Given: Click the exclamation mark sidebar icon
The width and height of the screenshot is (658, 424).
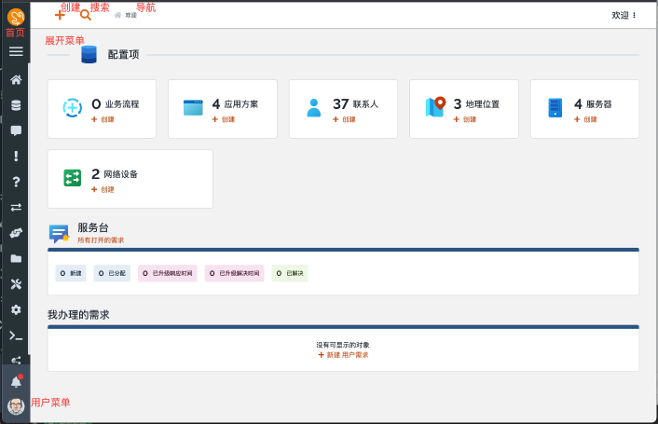Looking at the screenshot, I should pyautogui.click(x=16, y=157).
